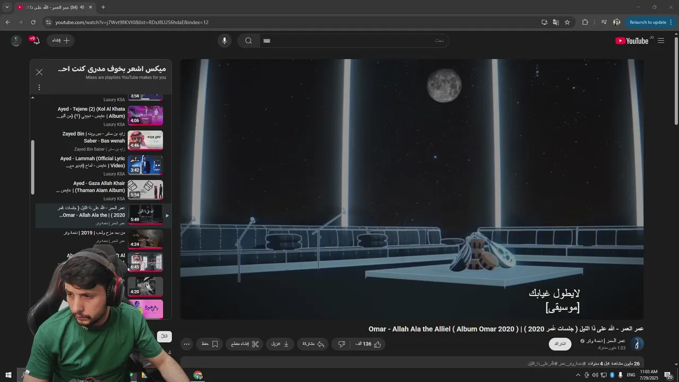Image resolution: width=679 pixels, height=382 pixels.
Task: Go back in the browser
Action: (7, 22)
